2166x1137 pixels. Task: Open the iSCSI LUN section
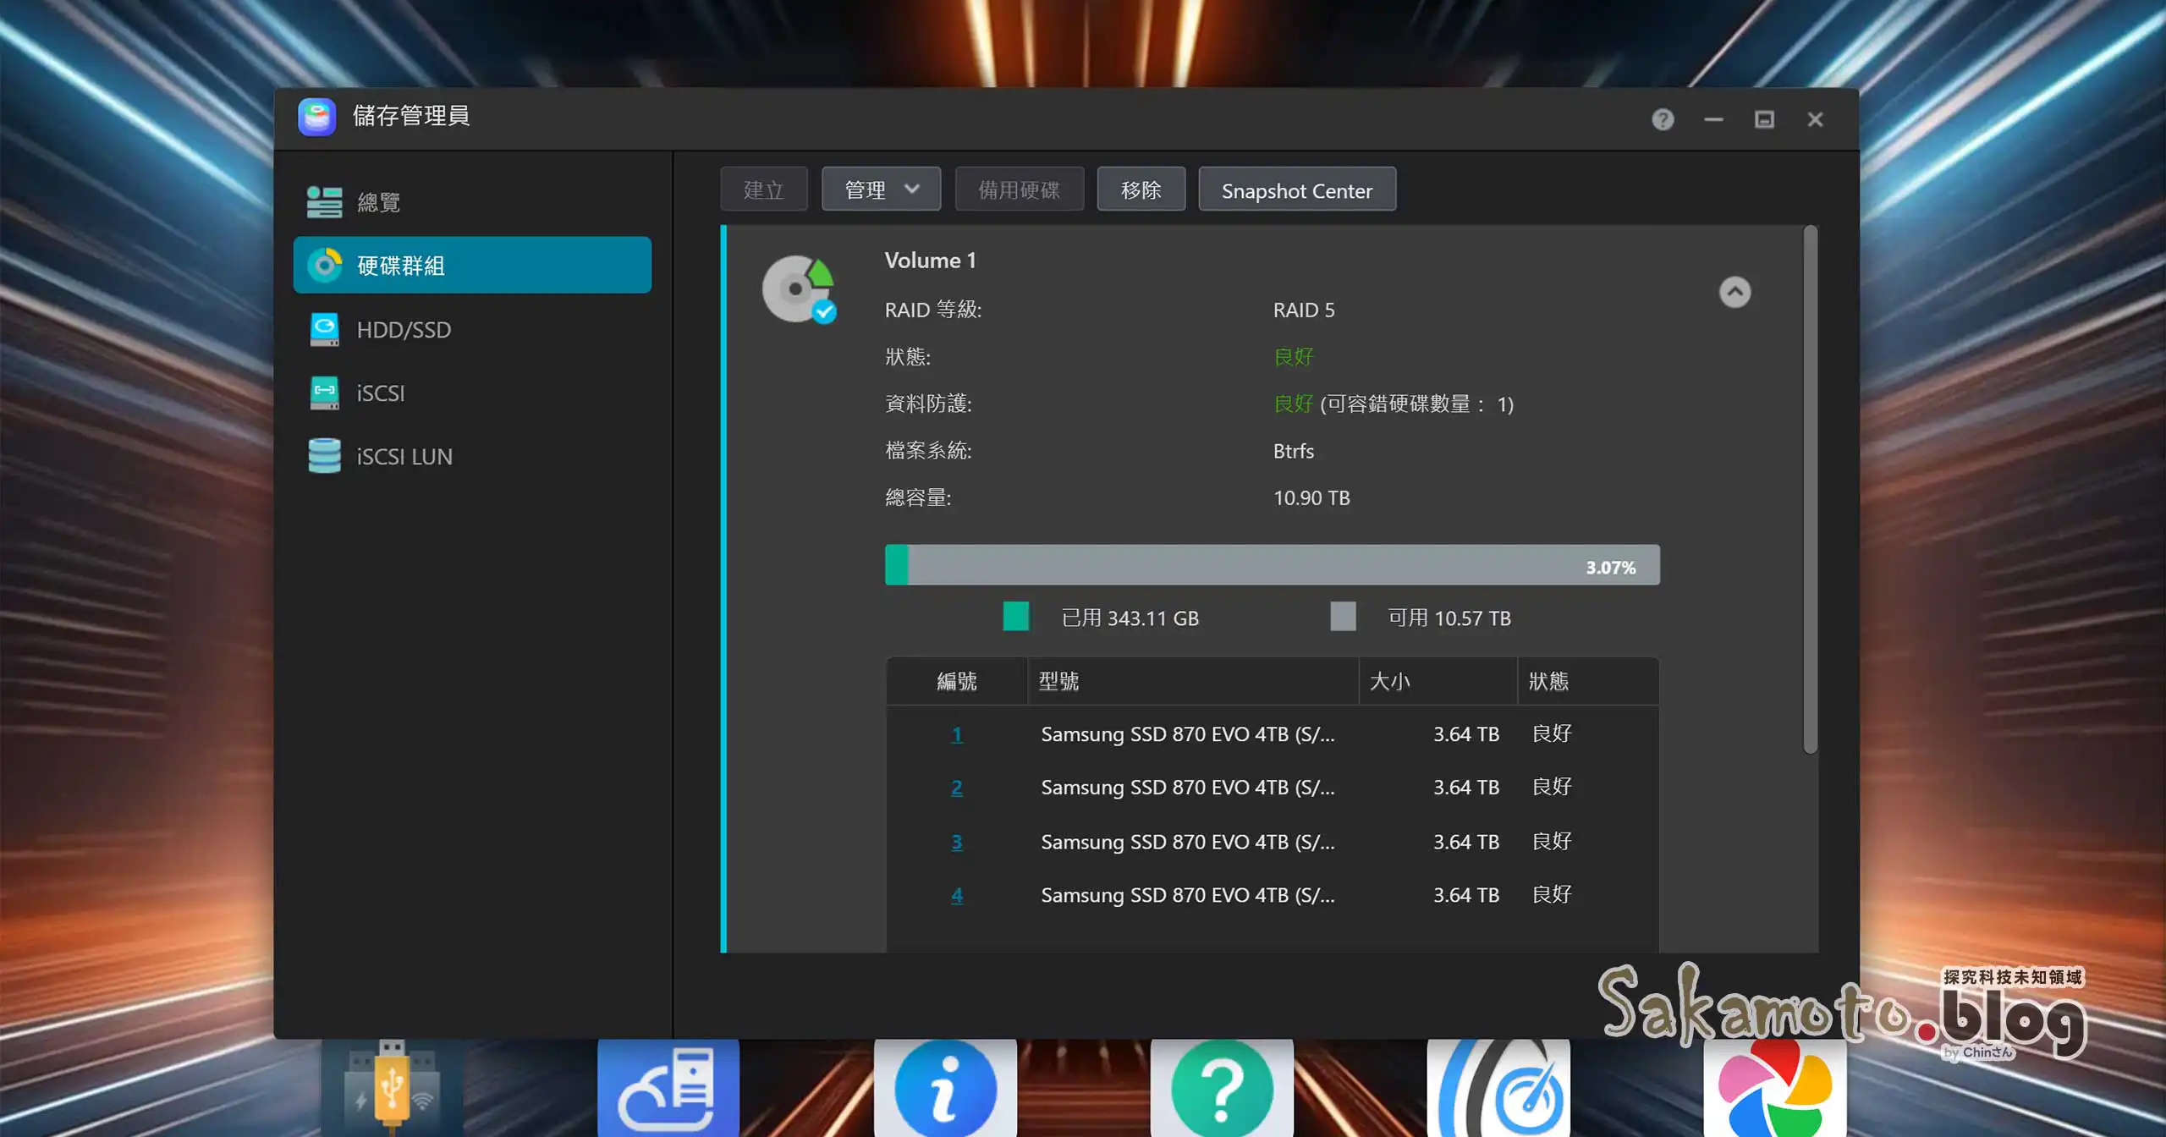point(404,456)
